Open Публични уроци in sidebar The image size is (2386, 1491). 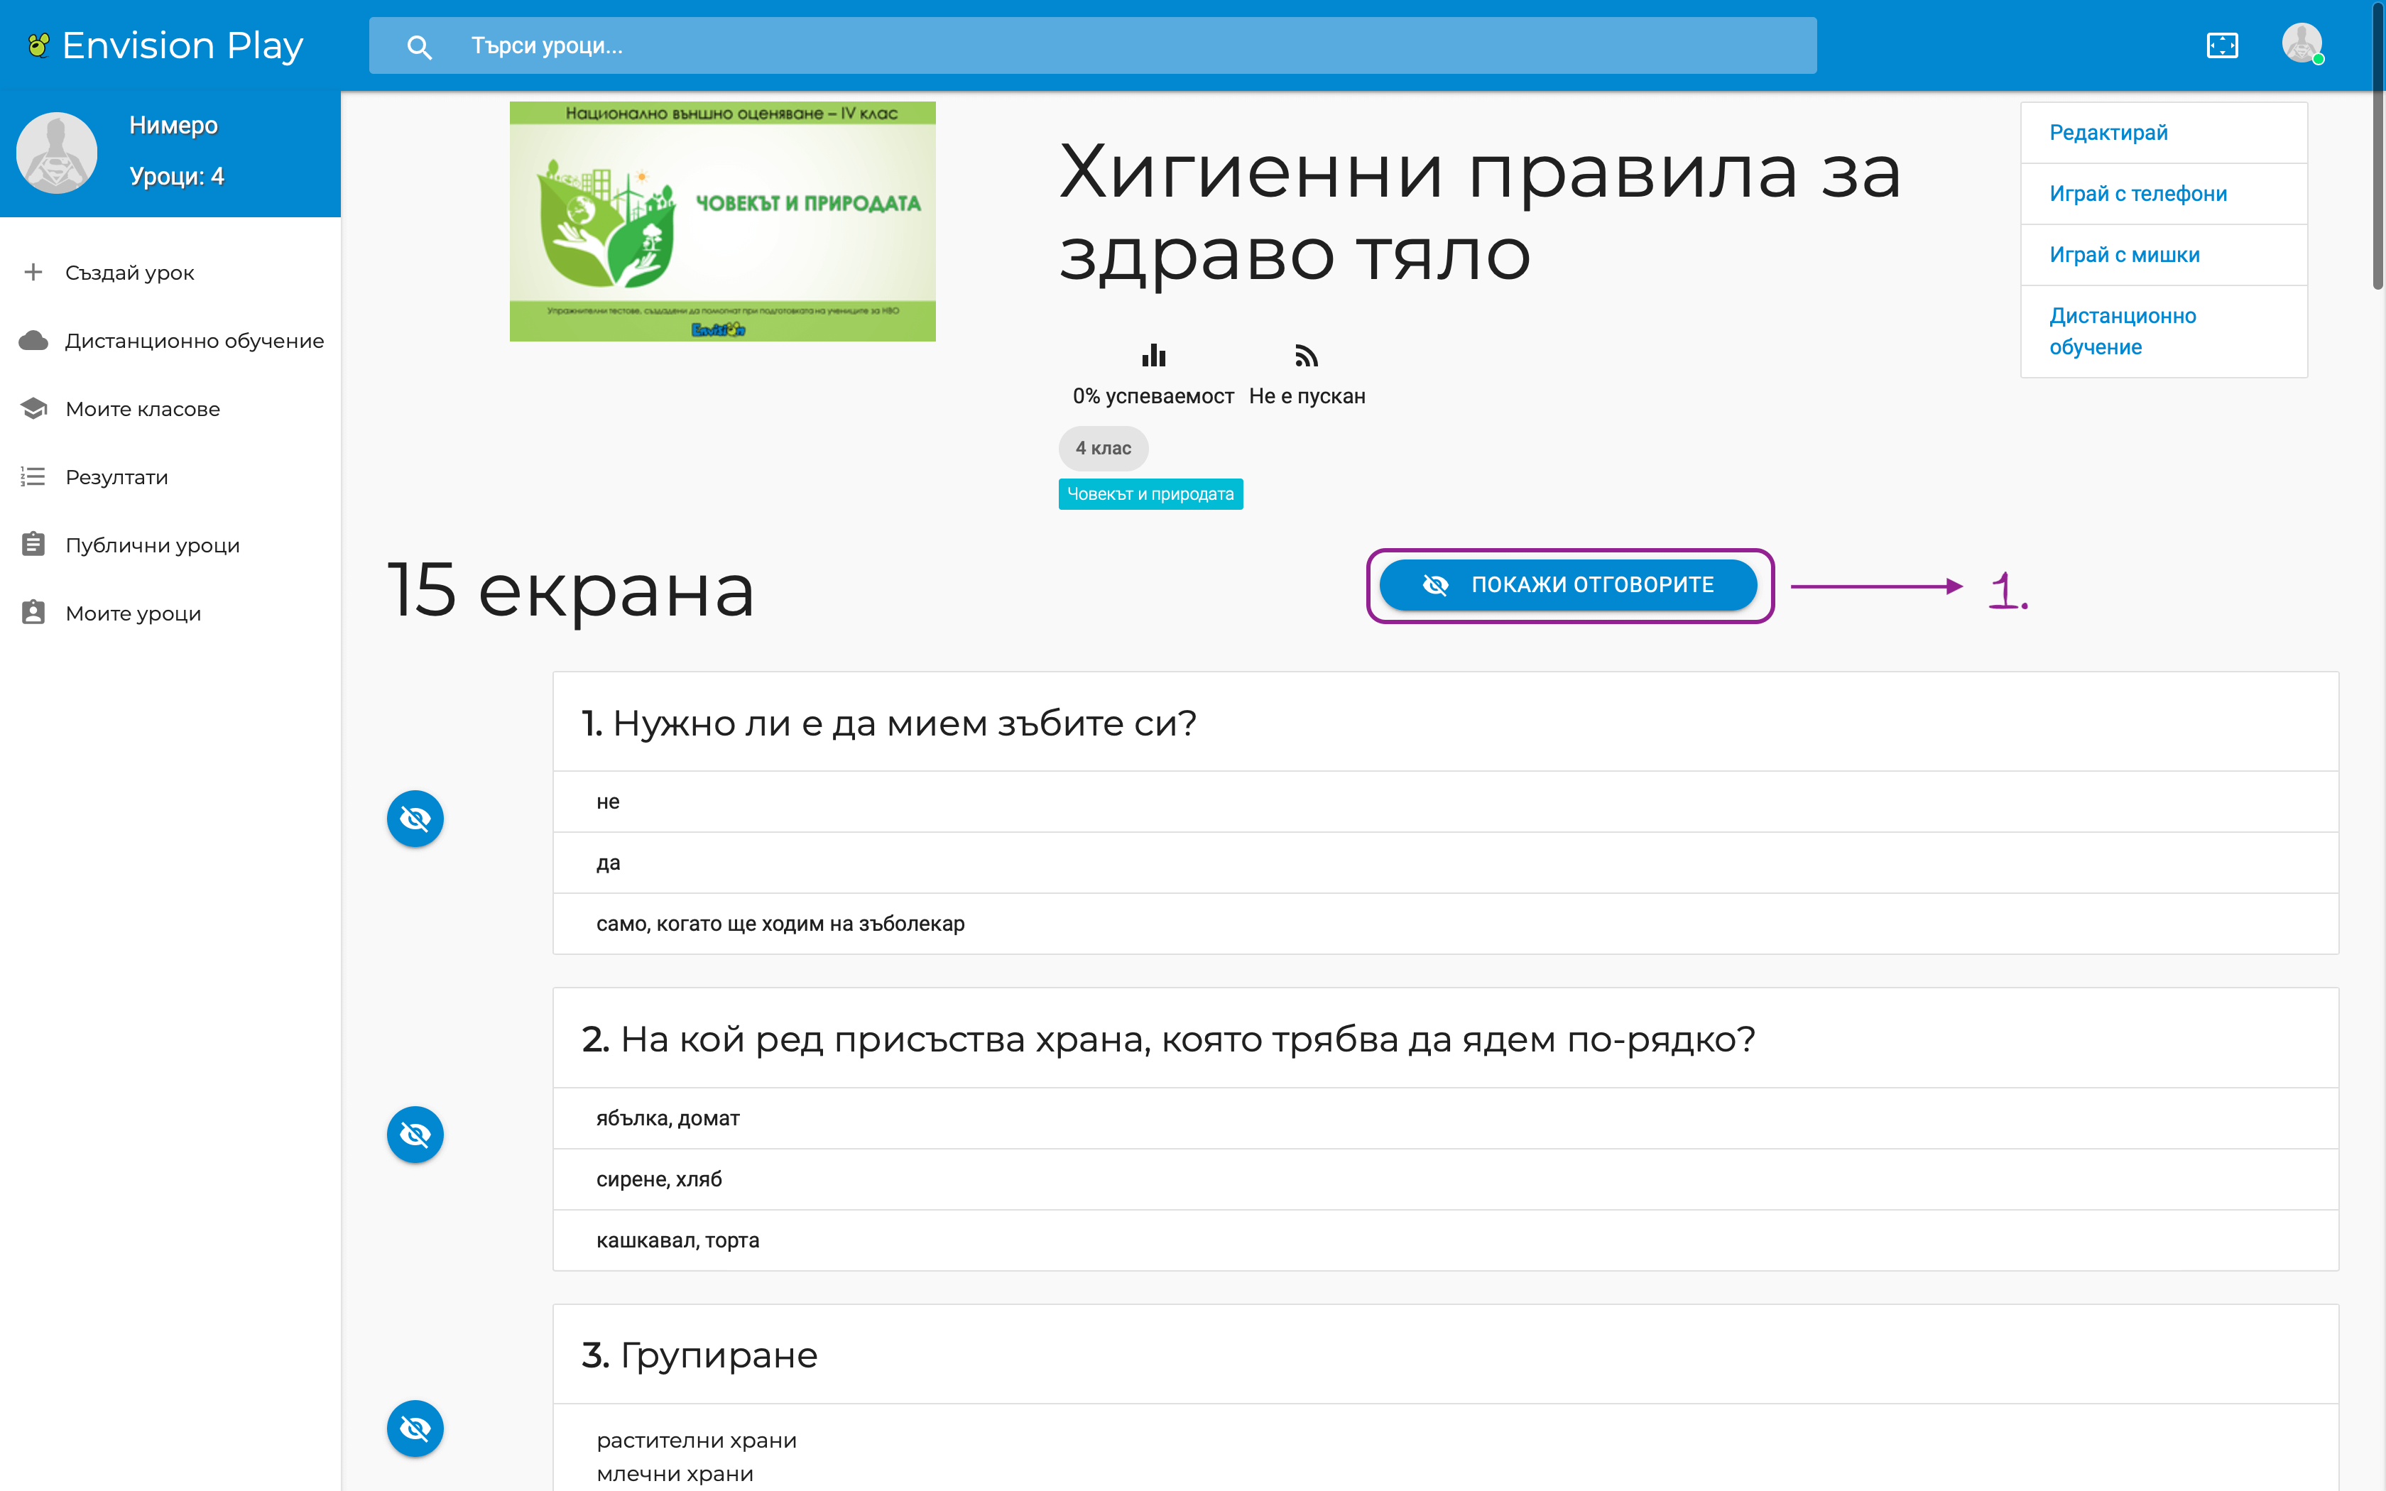tap(152, 545)
